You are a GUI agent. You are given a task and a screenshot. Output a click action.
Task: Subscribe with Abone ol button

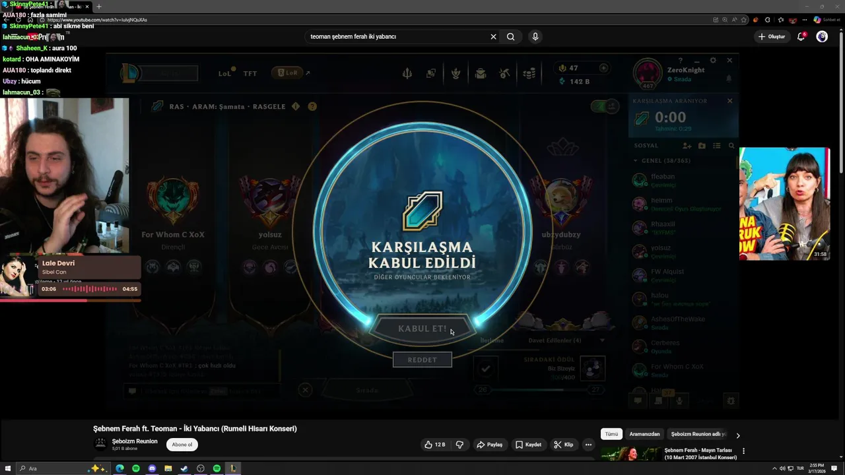coord(182,445)
